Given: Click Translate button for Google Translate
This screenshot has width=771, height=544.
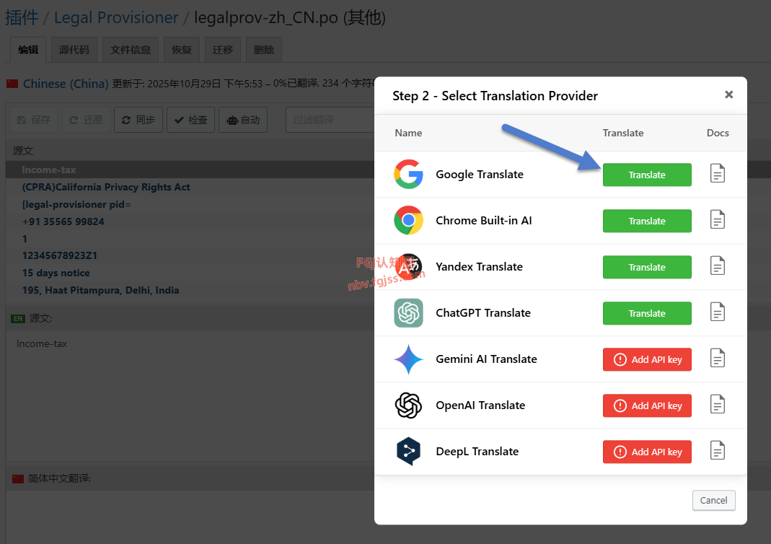Looking at the screenshot, I should point(647,175).
